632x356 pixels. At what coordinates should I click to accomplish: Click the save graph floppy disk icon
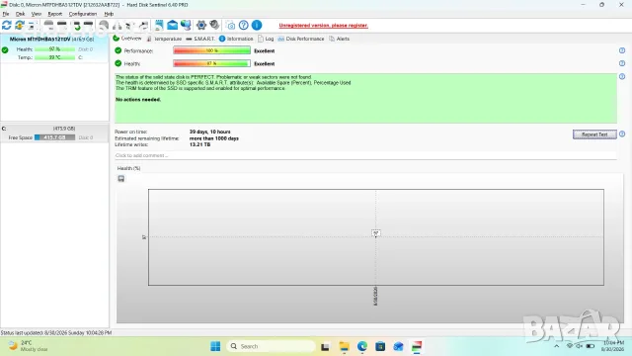(120, 178)
